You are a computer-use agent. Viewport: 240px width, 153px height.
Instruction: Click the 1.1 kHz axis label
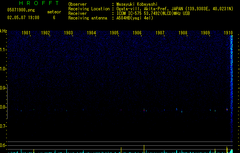(x=3, y=50)
